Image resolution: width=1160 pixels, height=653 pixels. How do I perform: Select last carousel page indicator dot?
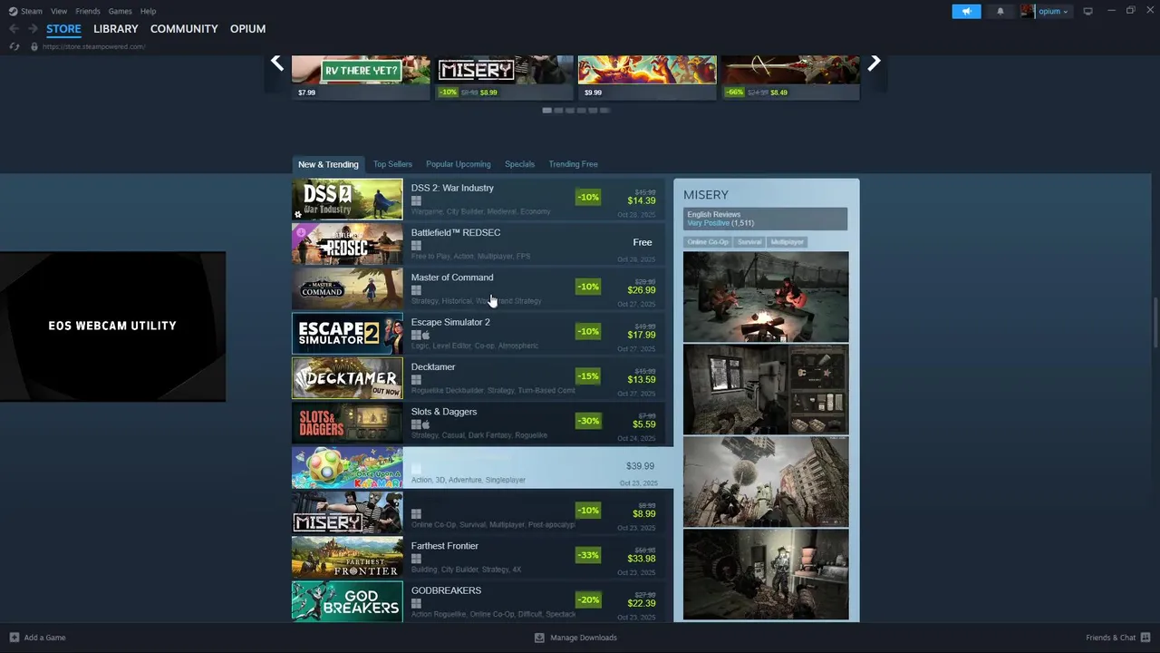click(x=604, y=111)
